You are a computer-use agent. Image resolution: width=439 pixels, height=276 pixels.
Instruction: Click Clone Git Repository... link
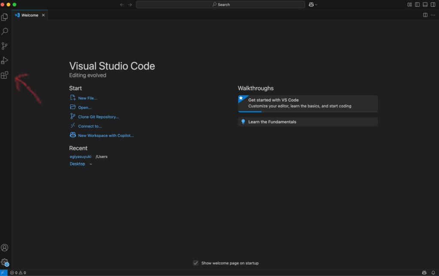click(99, 117)
